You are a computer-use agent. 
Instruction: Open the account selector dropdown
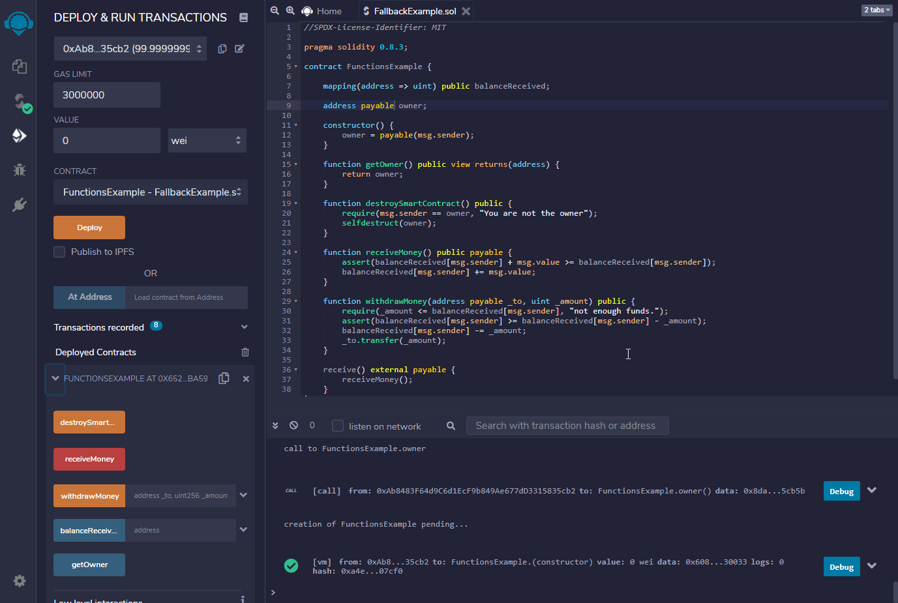click(130, 49)
